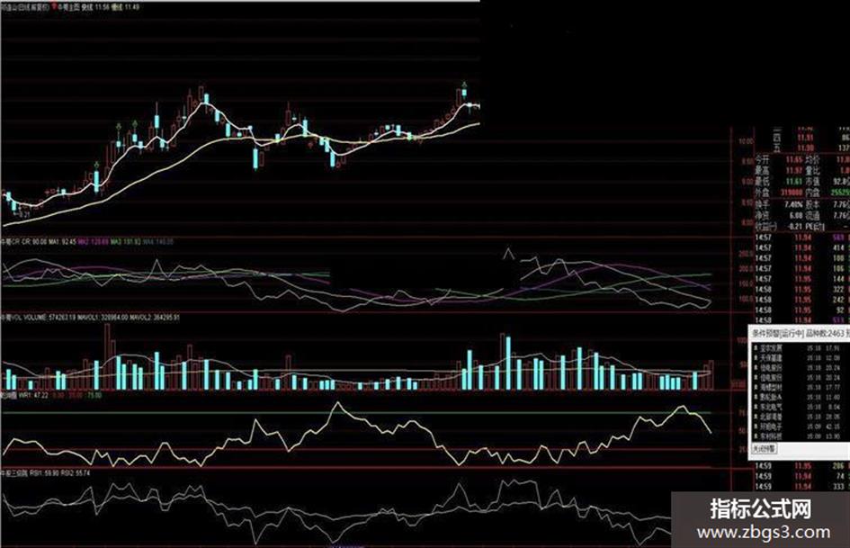Select the 14:57 tick row with volume 414
This screenshot has width=850, height=548.
801,248
